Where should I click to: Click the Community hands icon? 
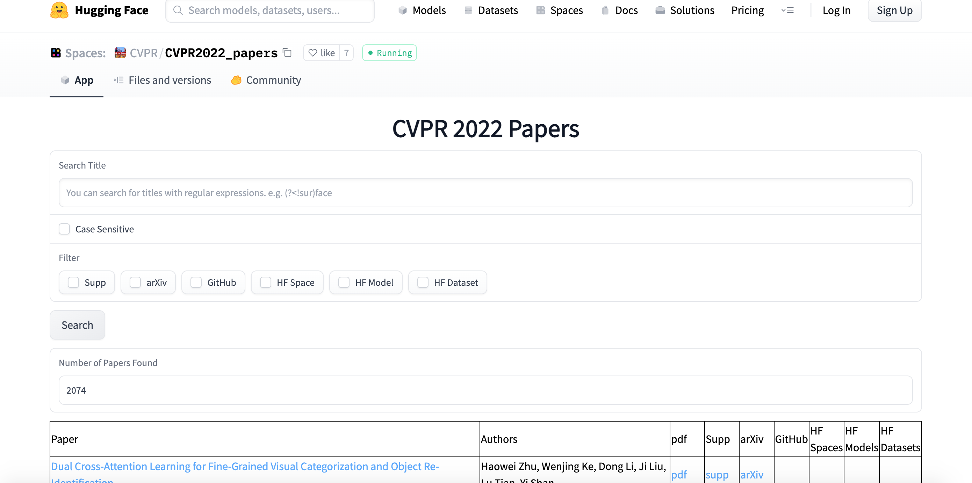(236, 80)
